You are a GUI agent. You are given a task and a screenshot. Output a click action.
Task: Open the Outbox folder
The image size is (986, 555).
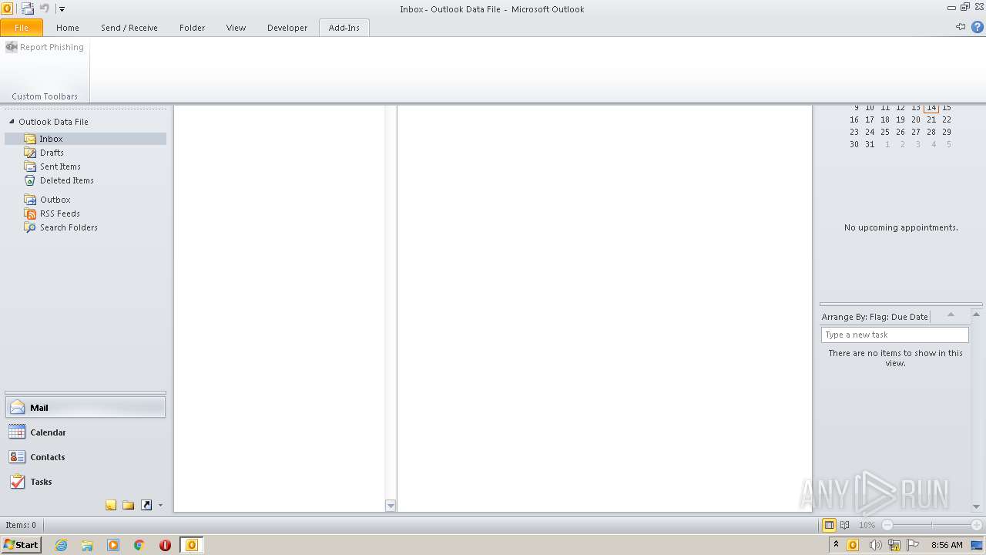click(55, 200)
